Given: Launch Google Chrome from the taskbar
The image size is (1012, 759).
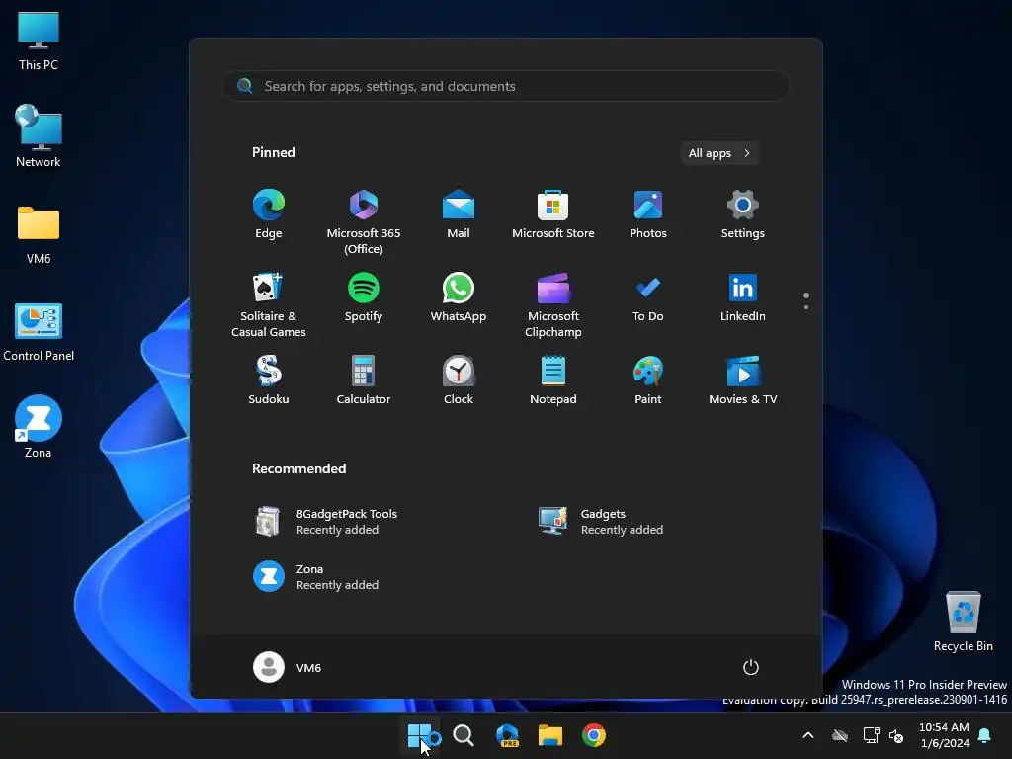Looking at the screenshot, I should tap(594, 735).
